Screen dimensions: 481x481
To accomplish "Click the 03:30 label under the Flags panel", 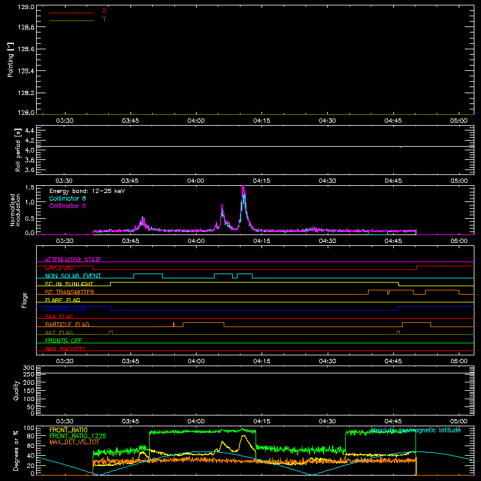I will point(65,361).
